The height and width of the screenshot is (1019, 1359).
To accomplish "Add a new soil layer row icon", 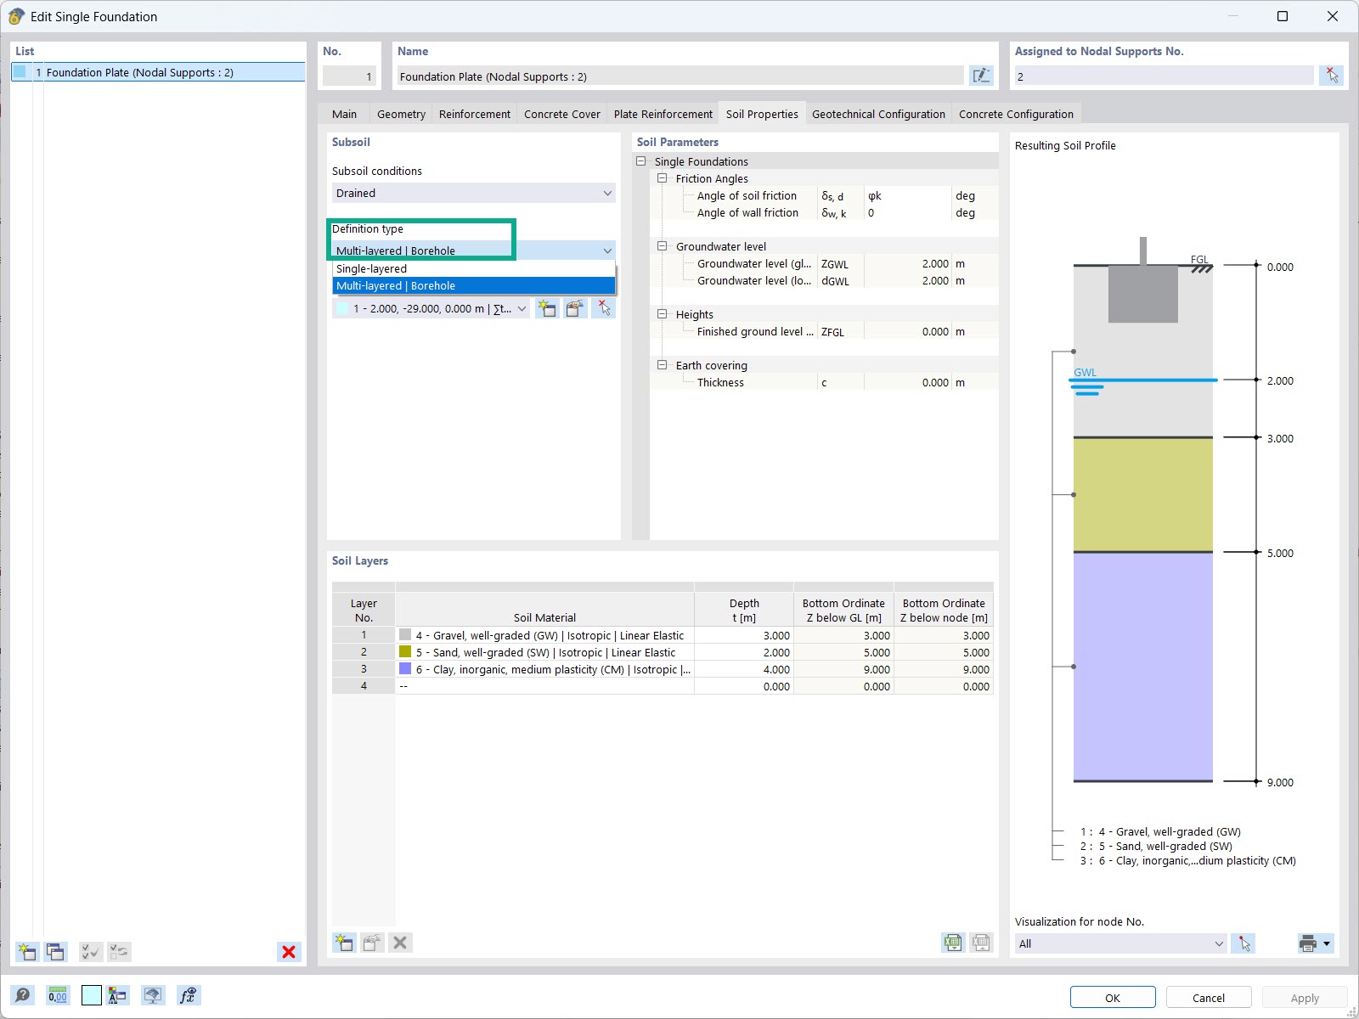I will point(344,942).
